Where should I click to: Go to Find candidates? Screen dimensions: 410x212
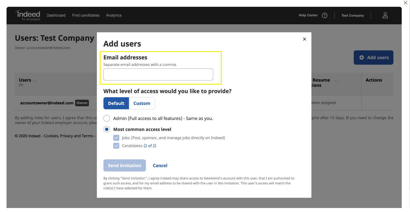tap(86, 15)
